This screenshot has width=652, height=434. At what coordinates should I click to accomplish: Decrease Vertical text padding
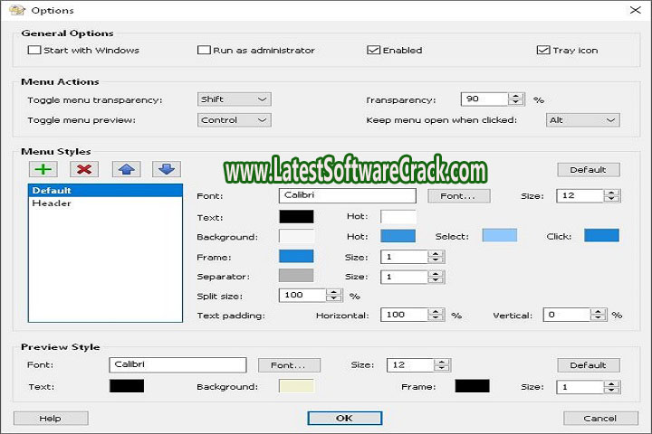[598, 317]
